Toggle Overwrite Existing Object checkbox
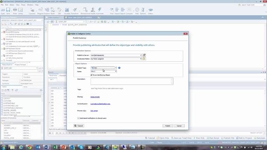This screenshot has height=150, width=267. (x=91, y=75)
